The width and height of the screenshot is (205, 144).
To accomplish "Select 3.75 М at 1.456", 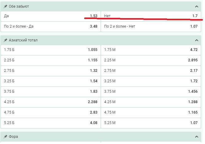I will click(151, 91).
